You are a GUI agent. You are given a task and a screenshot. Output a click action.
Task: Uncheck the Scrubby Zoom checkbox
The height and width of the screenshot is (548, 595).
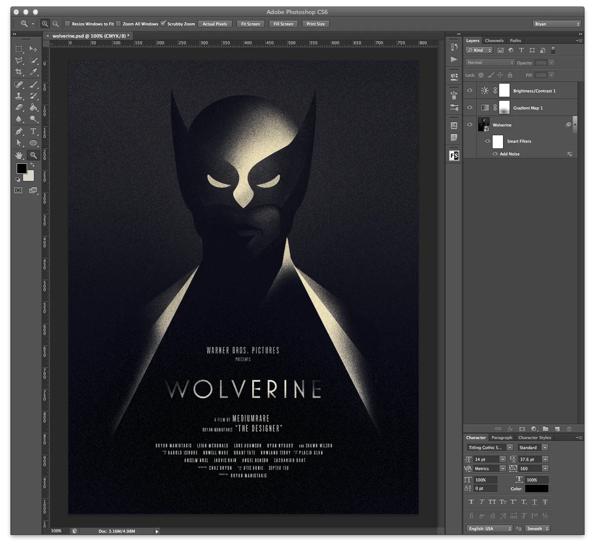(x=163, y=24)
